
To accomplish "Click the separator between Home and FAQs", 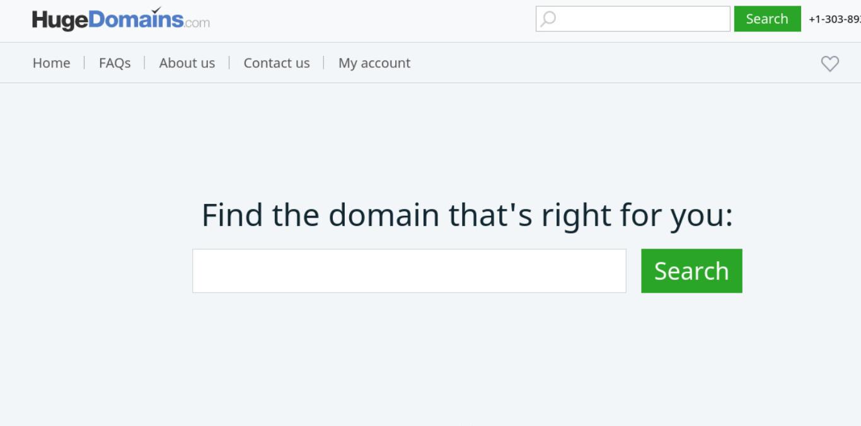I will coord(84,63).
